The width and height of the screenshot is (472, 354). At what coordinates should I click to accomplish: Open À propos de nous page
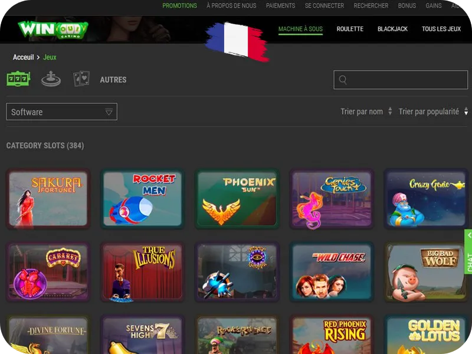(x=231, y=6)
